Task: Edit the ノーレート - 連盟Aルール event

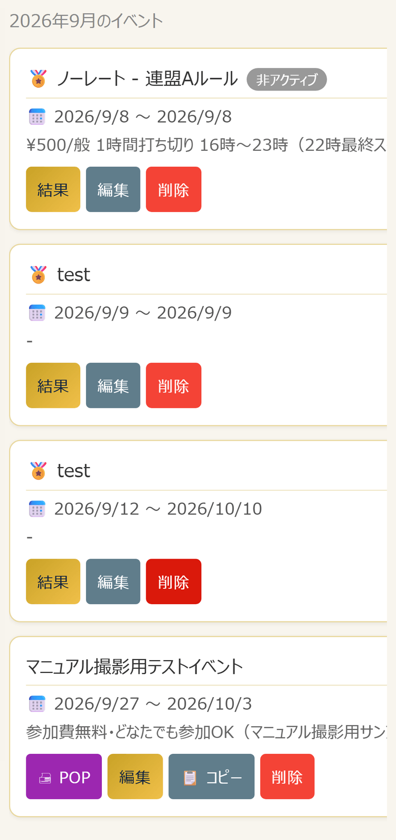Action: [x=113, y=189]
